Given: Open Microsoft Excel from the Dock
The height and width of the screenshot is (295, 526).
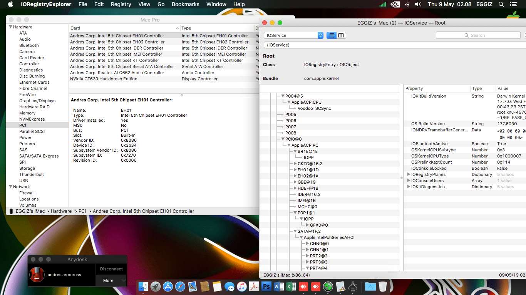Looking at the screenshot, I should [291, 287].
